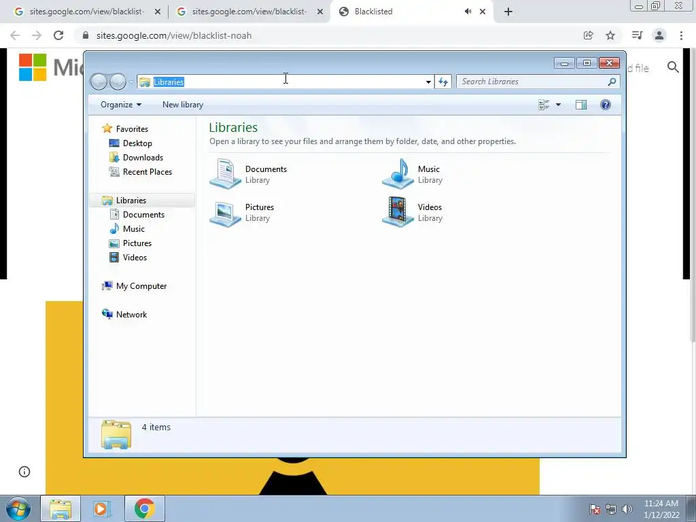
Task: Click Chrome icon in taskbar
Action: tap(145, 508)
